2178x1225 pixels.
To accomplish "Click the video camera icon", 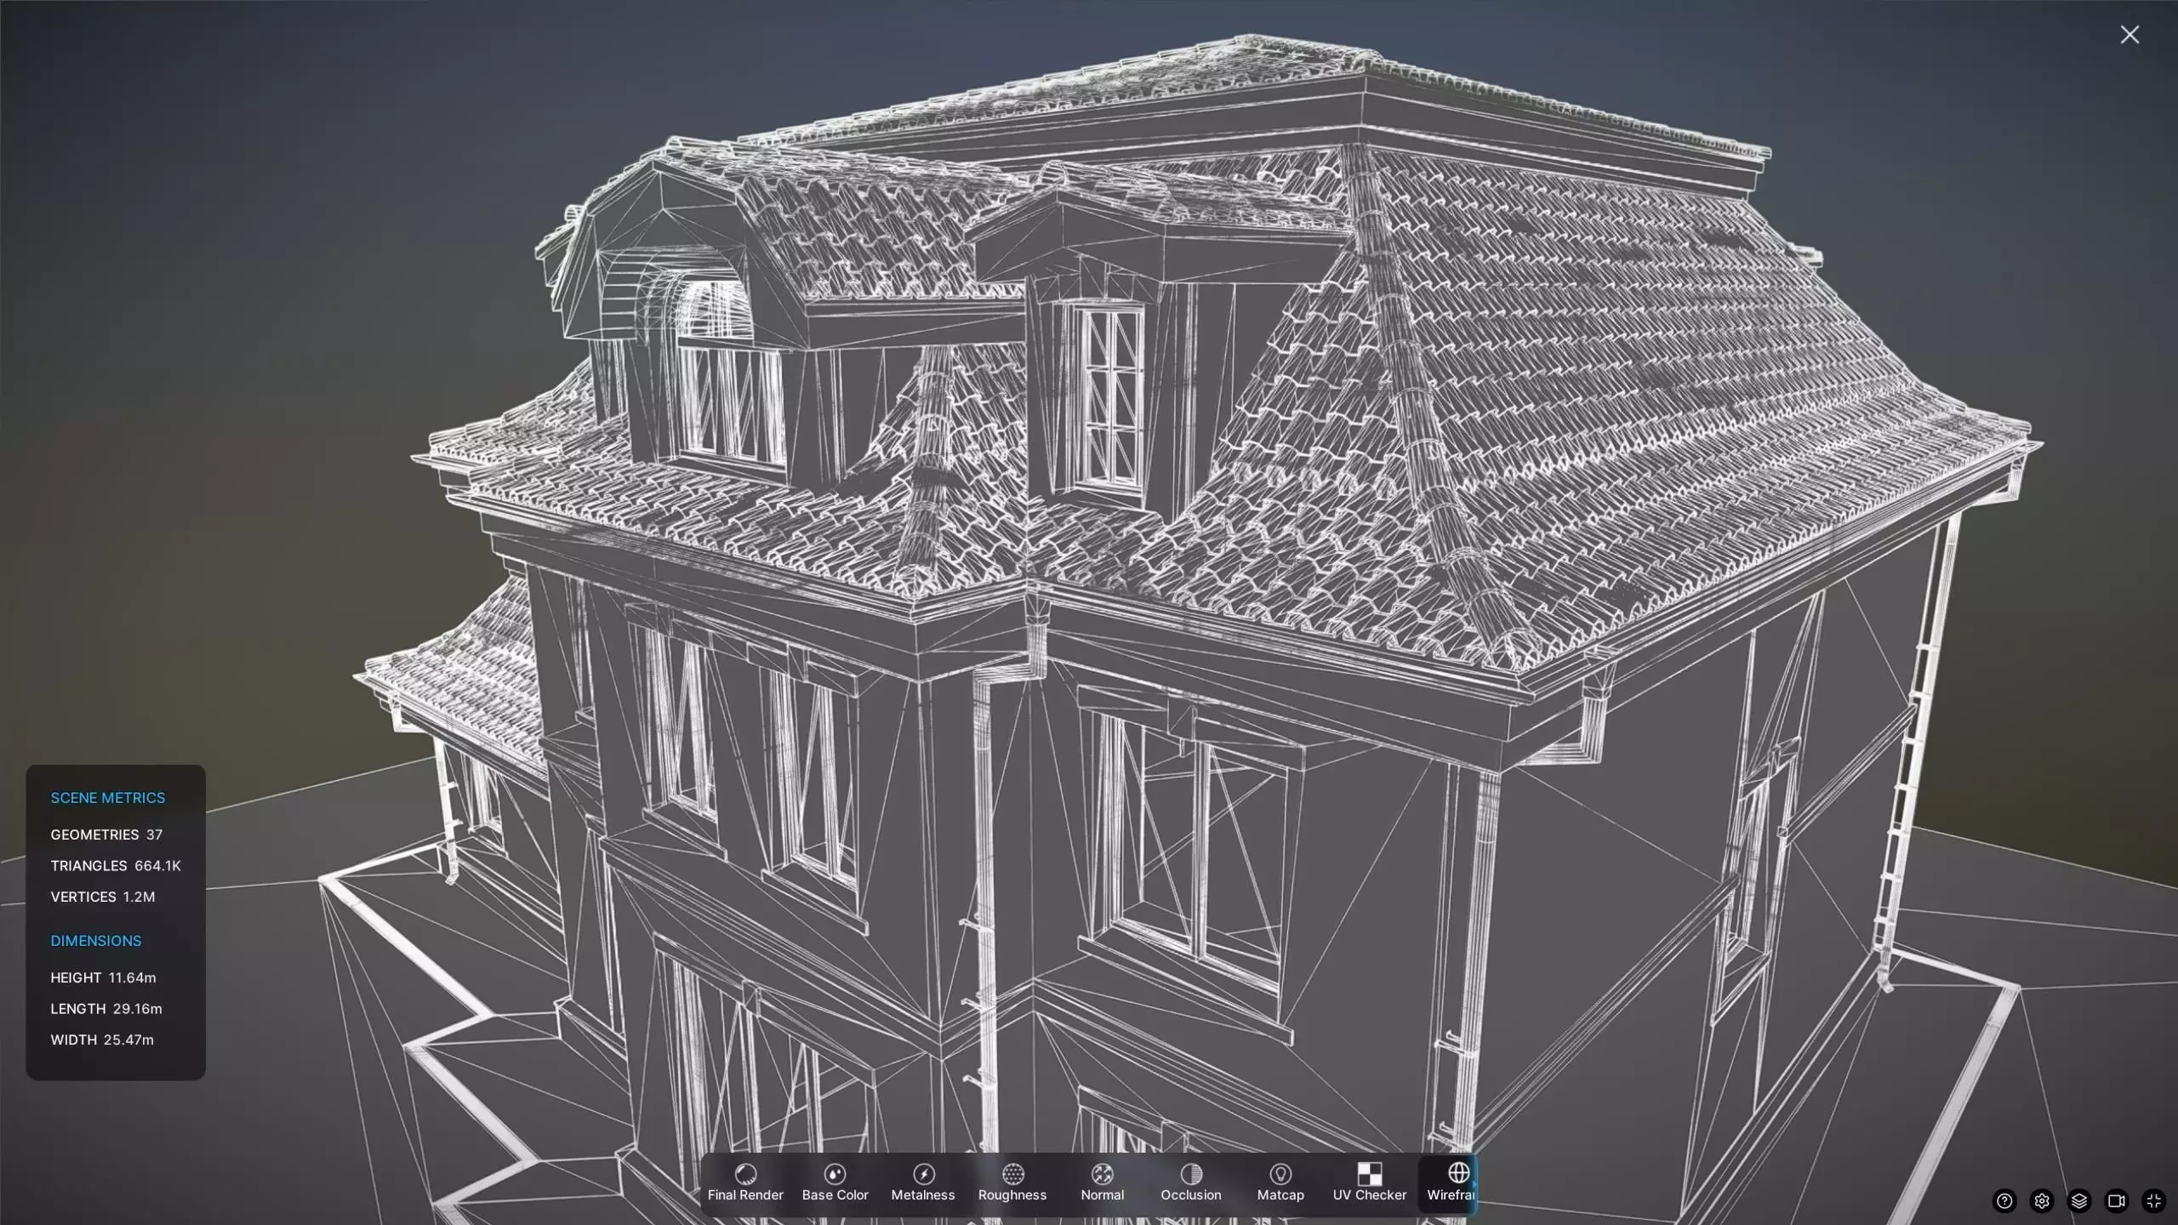I will click(2116, 1200).
